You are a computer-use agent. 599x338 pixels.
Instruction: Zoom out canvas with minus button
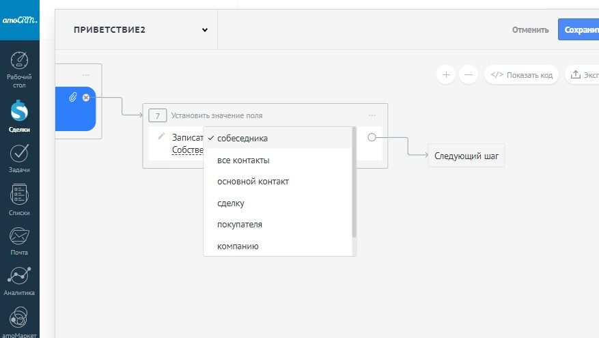[469, 74]
